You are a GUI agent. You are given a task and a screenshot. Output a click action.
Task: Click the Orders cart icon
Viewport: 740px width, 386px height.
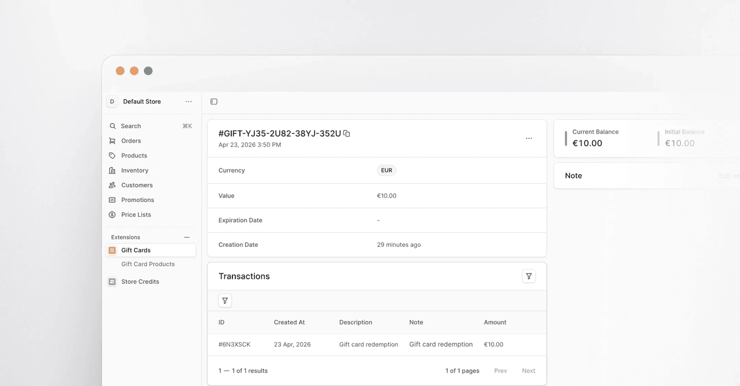point(112,141)
